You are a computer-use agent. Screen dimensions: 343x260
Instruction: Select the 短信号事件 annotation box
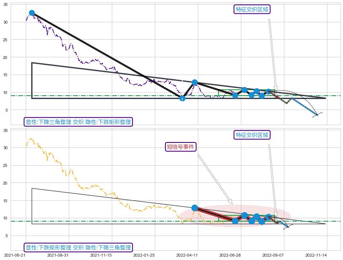181,147
